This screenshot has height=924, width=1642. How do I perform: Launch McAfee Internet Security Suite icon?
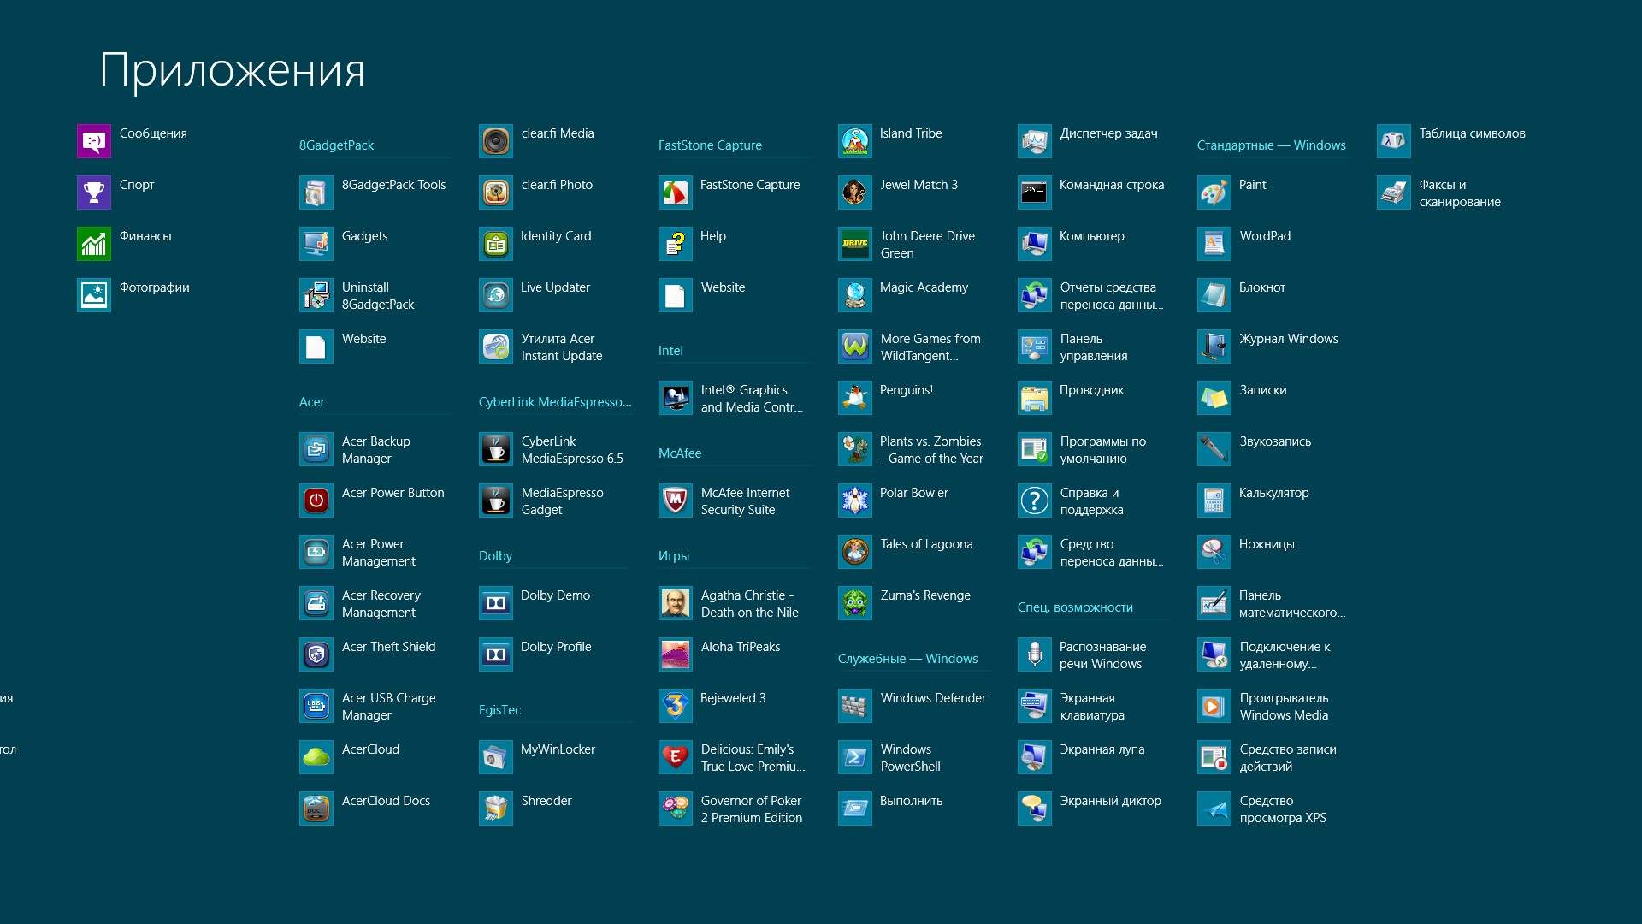676,500
